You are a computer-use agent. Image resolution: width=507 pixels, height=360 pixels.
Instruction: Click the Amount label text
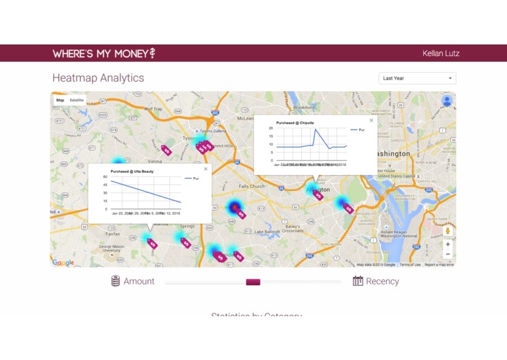pos(139,281)
